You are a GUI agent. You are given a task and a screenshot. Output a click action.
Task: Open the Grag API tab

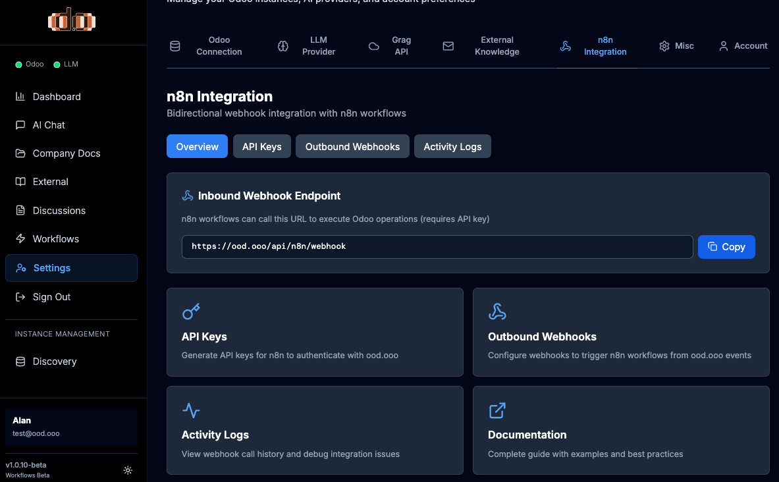click(x=390, y=46)
